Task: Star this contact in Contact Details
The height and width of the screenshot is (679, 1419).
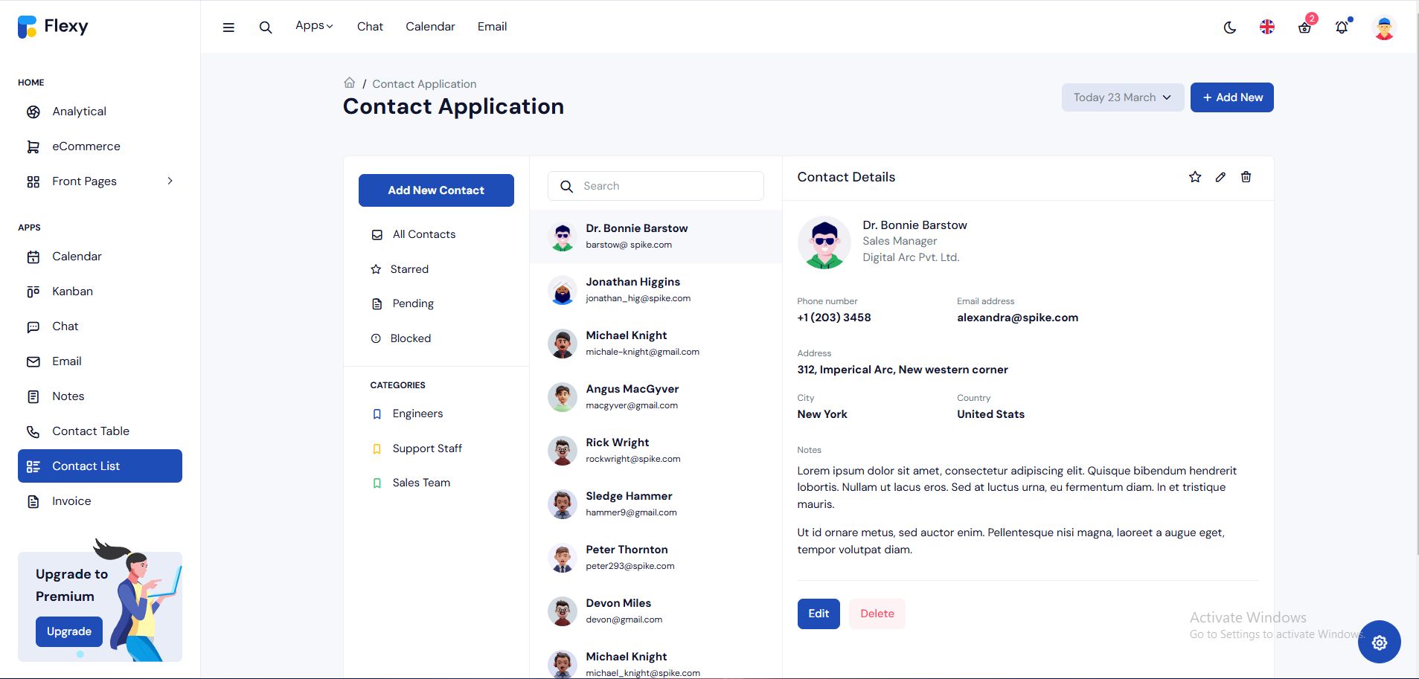Action: [x=1195, y=177]
